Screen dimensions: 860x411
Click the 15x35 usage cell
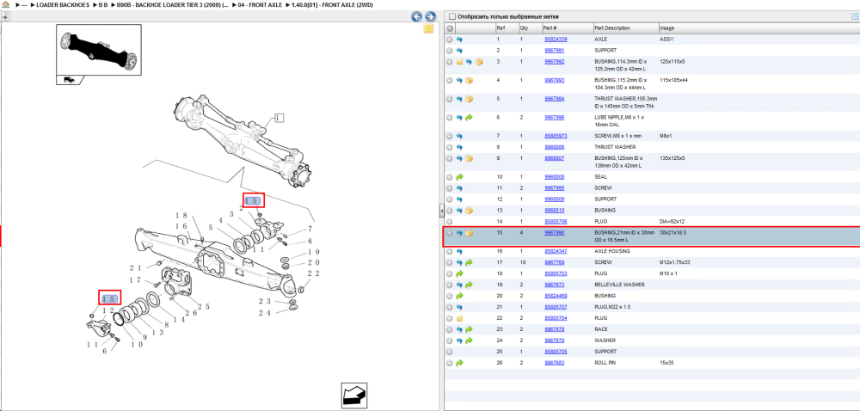pos(667,363)
